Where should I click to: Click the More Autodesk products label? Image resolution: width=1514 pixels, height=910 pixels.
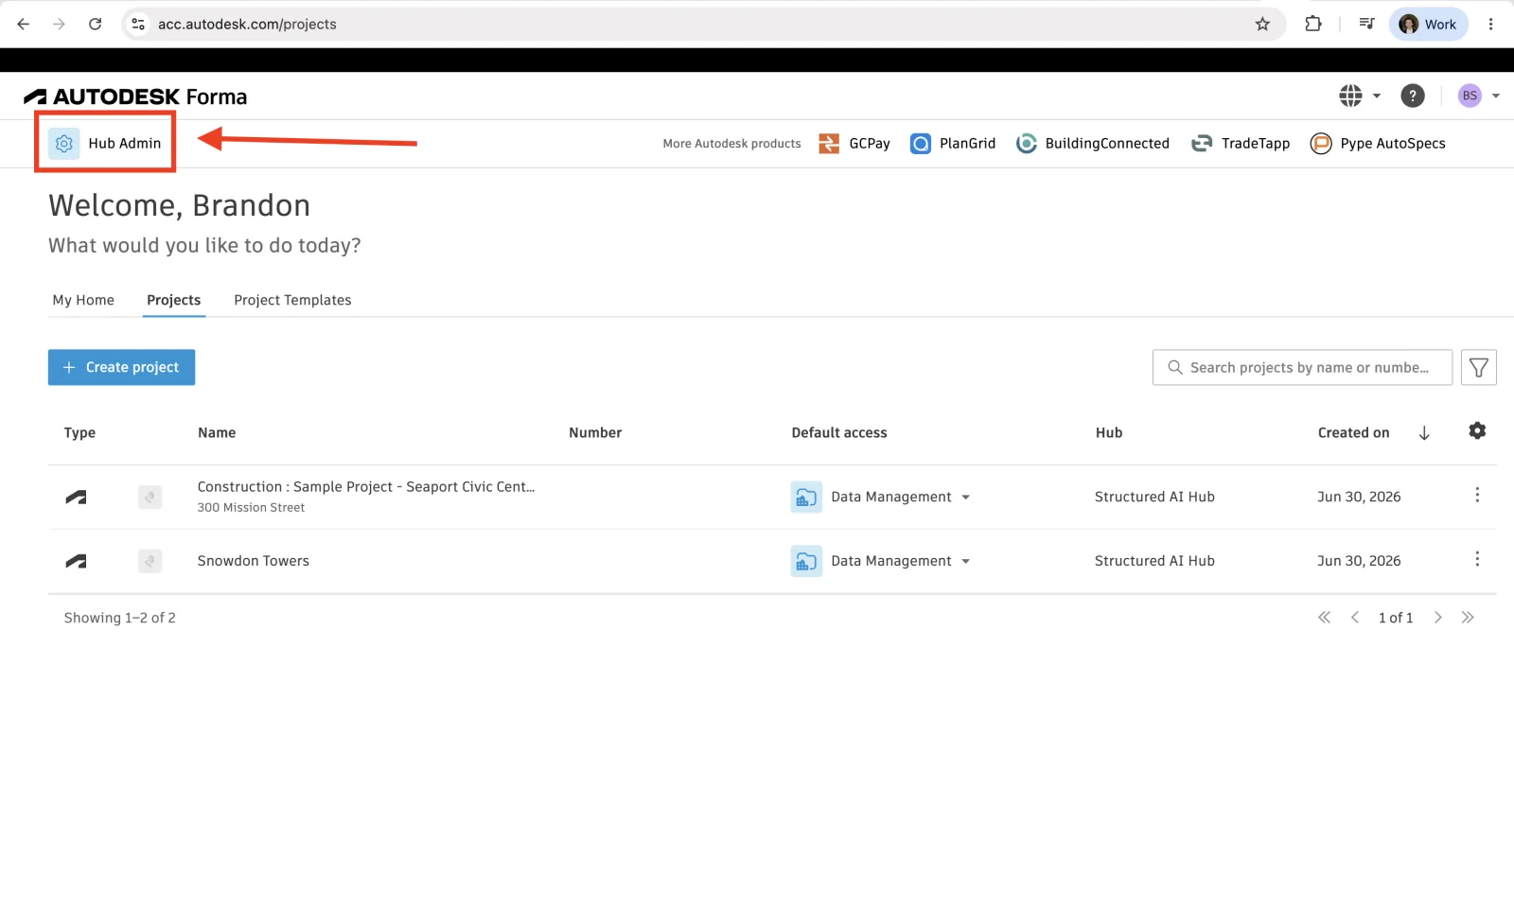[731, 144]
